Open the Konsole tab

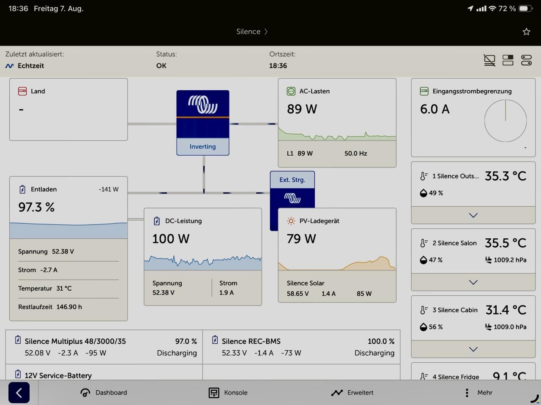point(228,393)
